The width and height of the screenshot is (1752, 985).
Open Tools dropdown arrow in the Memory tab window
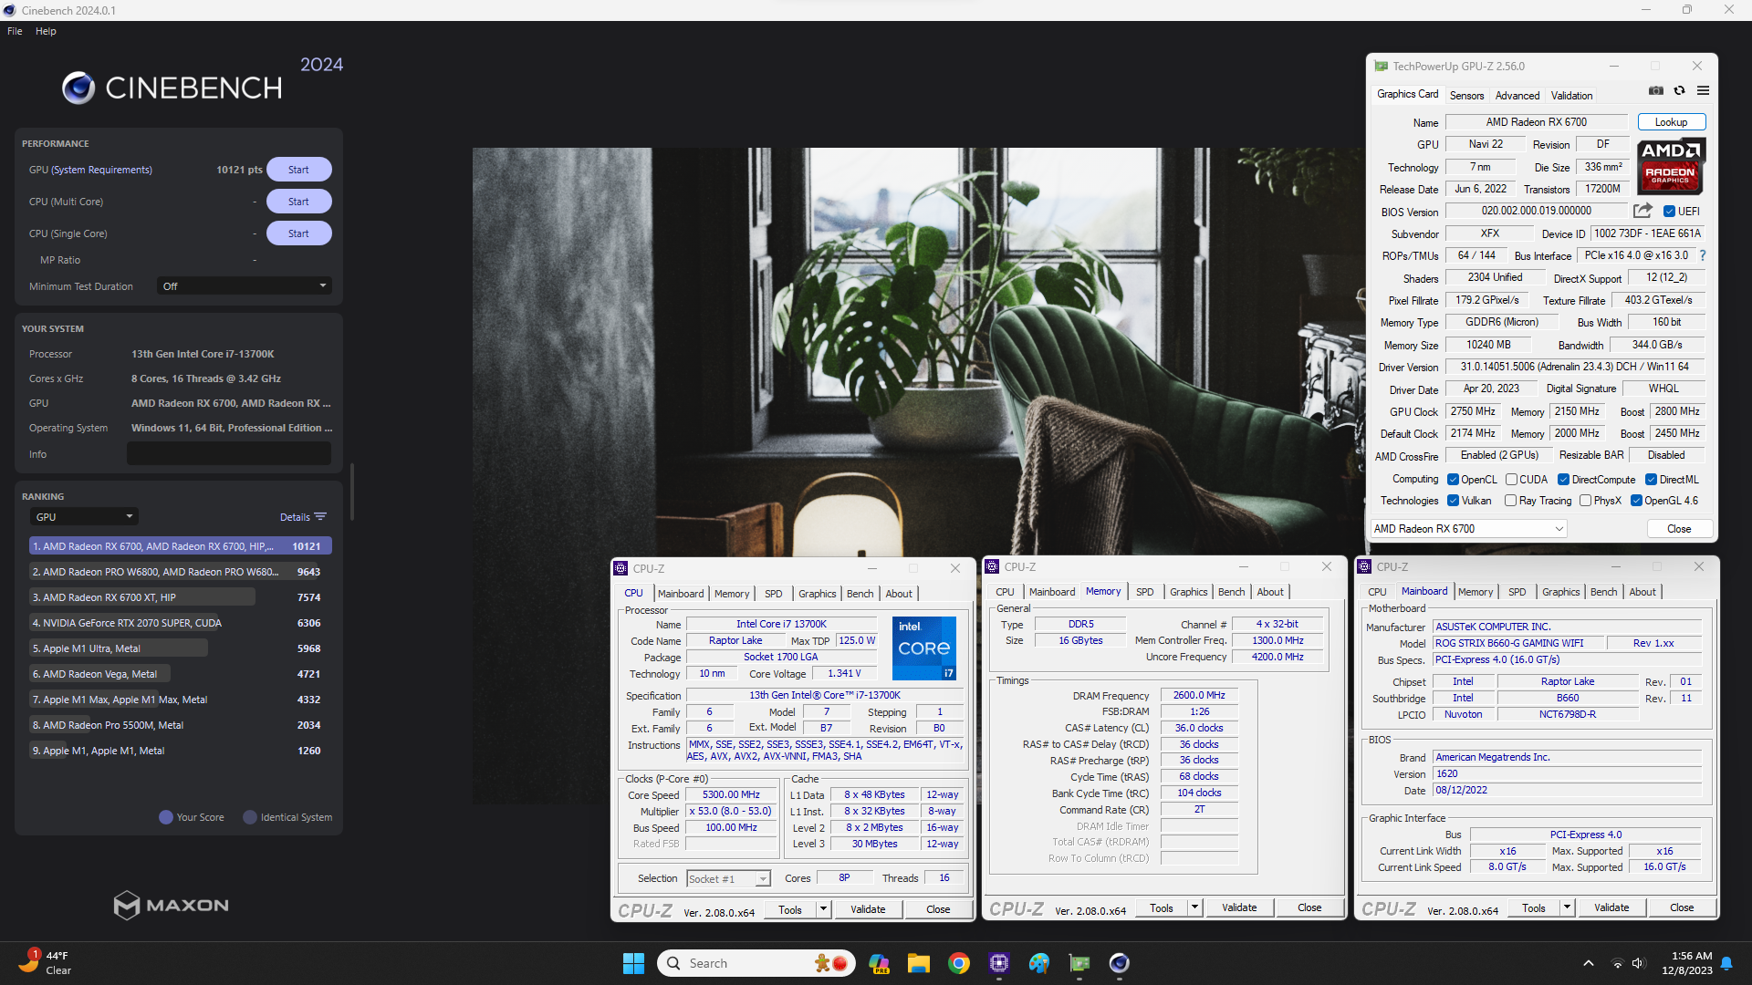click(1194, 907)
